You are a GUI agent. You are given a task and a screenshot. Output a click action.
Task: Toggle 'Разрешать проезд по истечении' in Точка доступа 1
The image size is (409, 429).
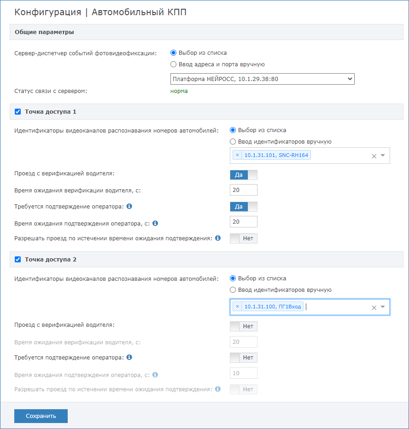[244, 238]
